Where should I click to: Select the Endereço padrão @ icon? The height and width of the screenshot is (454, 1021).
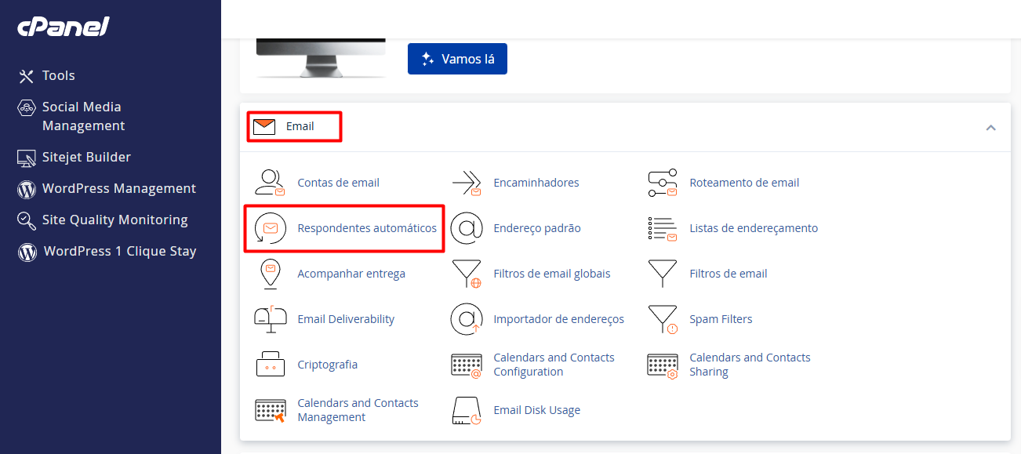[x=467, y=227]
